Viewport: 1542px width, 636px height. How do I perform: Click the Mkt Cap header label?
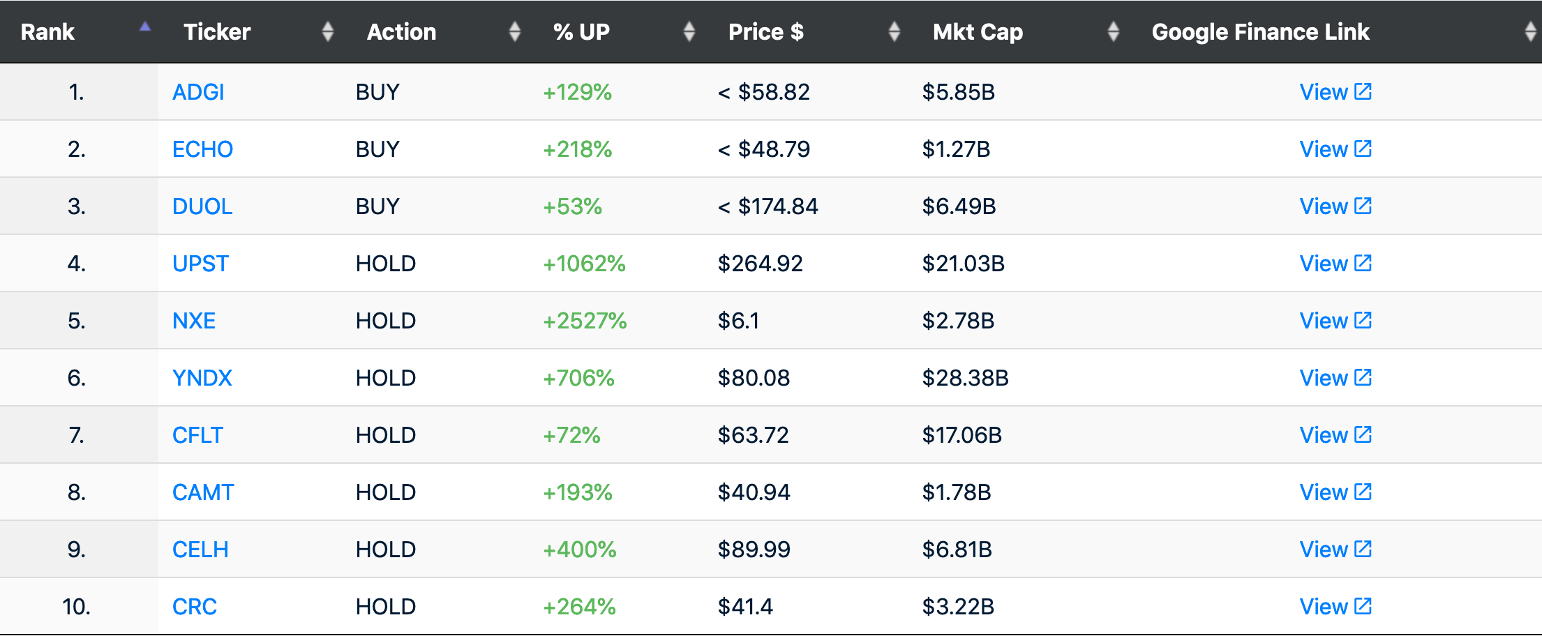coord(978,31)
